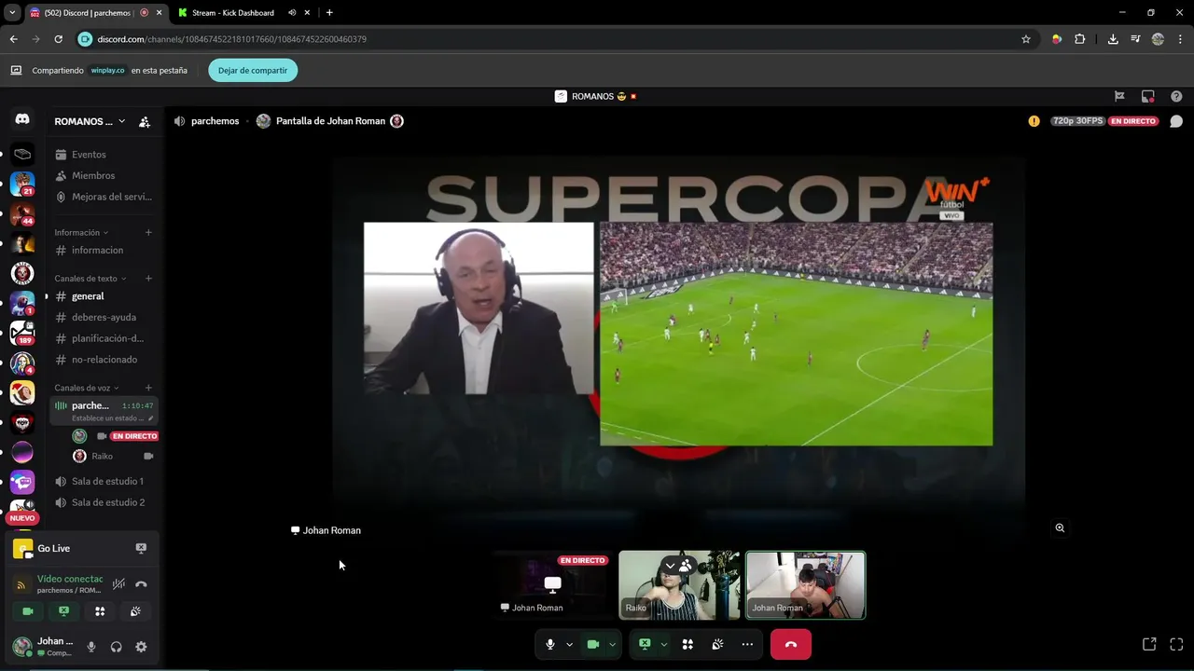
Task: Open the inbox icon next to help
Action: [1148, 96]
